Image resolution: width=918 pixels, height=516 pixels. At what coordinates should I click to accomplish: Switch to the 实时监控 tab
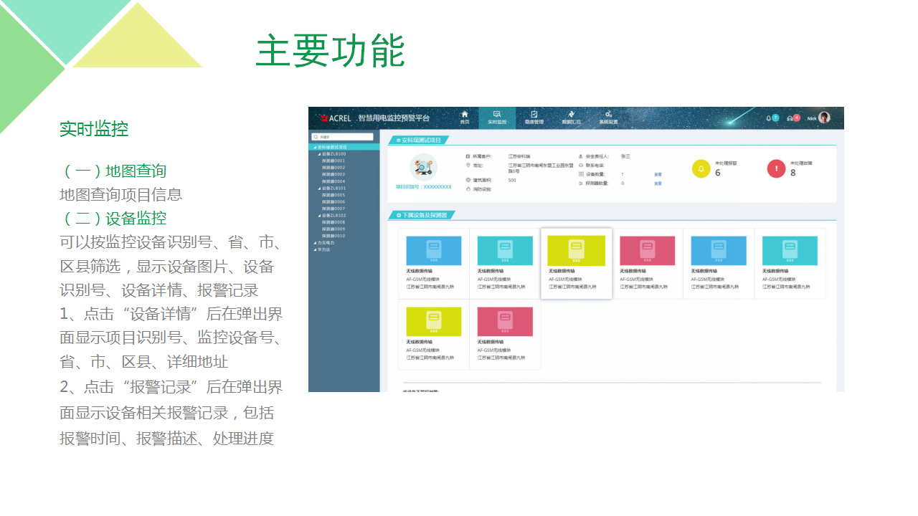497,118
